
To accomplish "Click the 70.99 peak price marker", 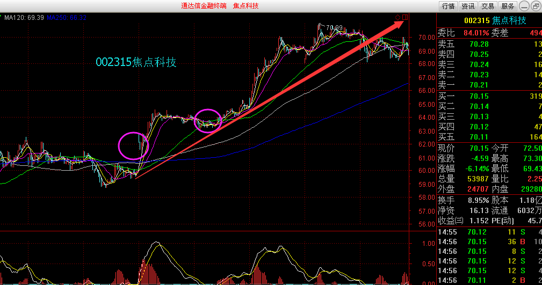I will click(x=334, y=27).
